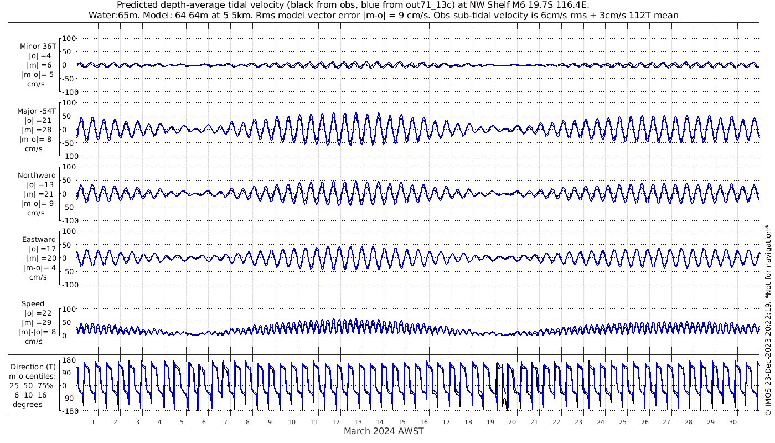
Task: Click day '20' on the date axis
Action: (512, 422)
